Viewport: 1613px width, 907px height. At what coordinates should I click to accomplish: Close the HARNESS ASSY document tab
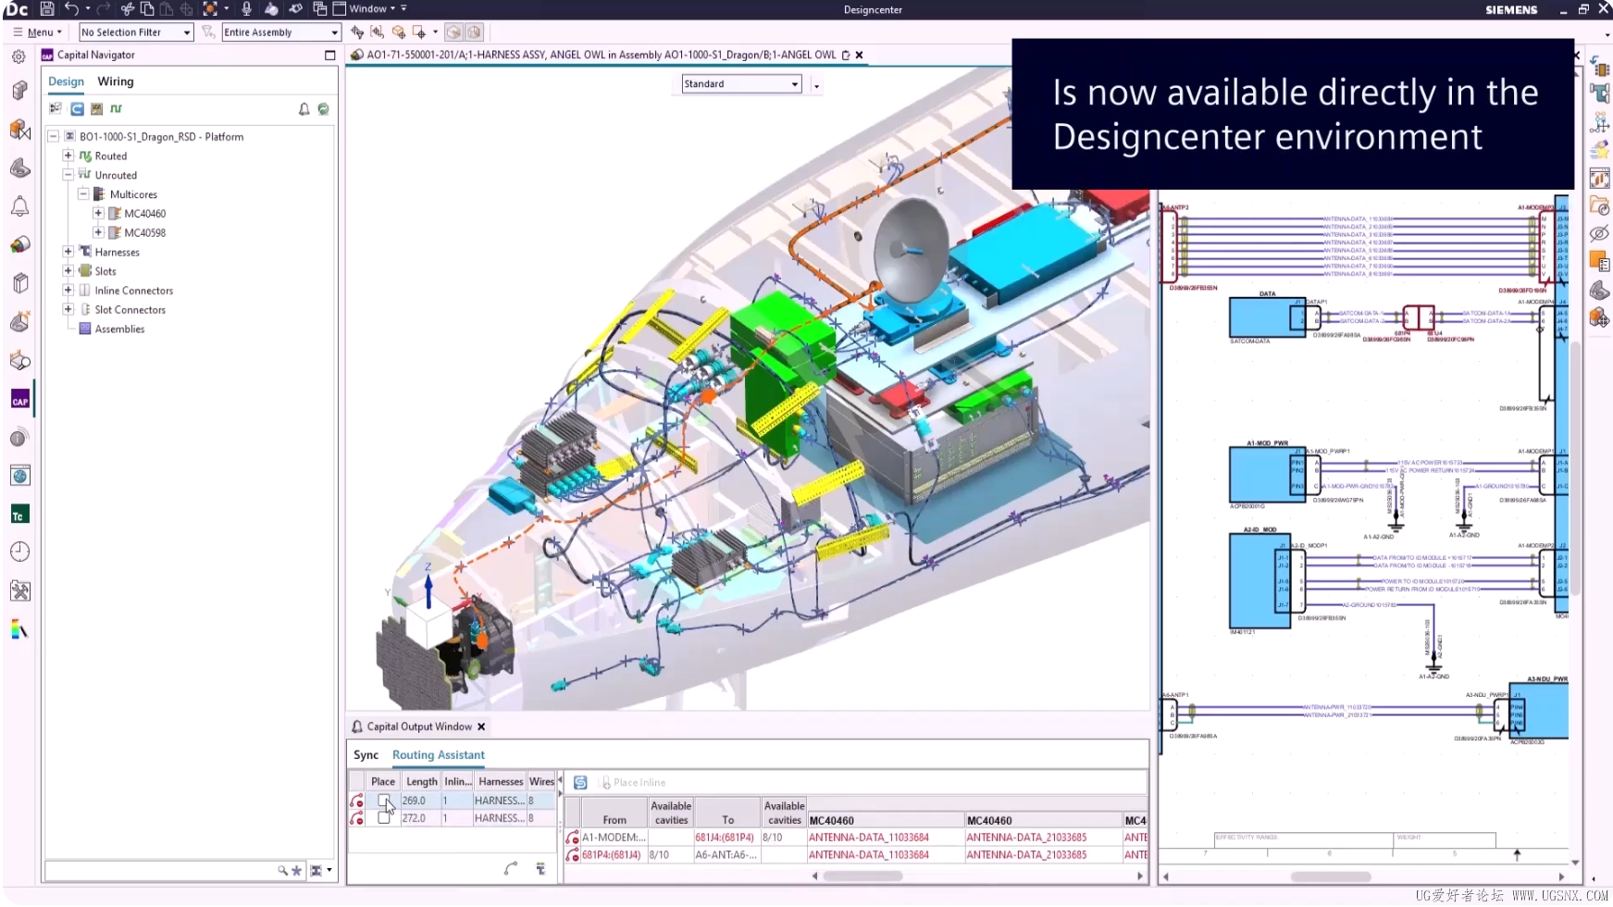coord(860,56)
